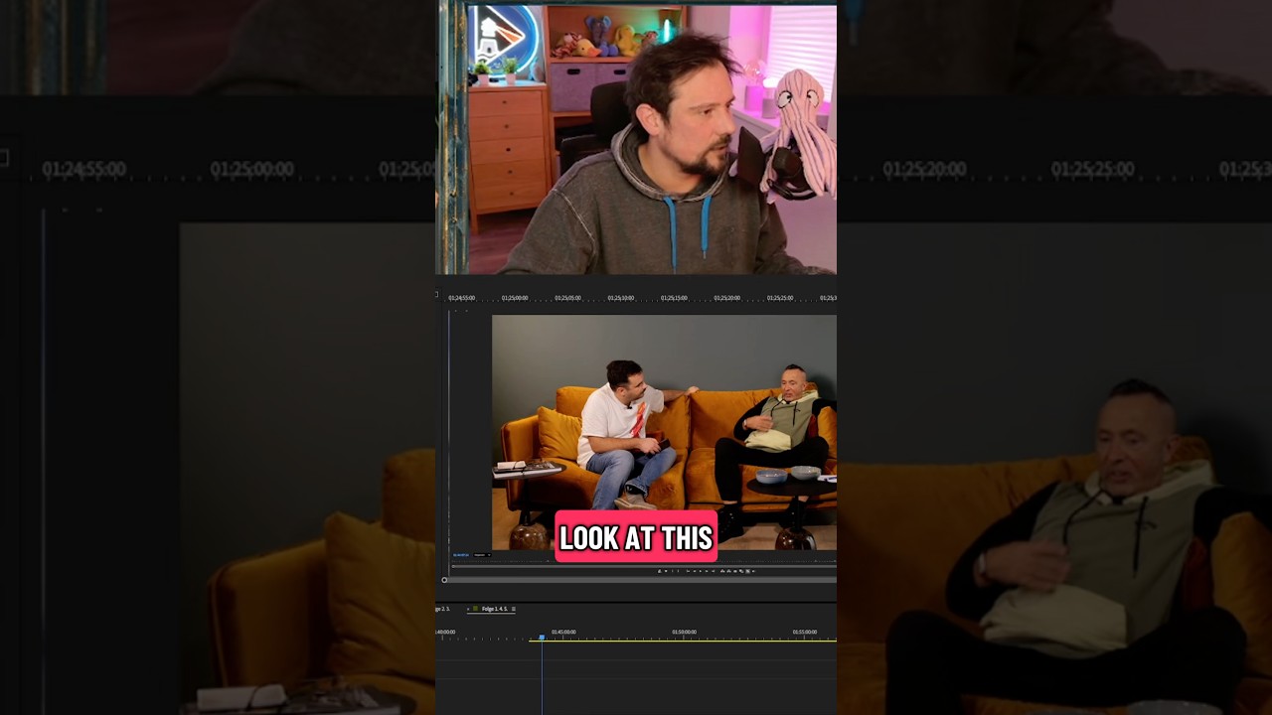
Task: Click the circular scroll bar handle below the monitor
Action: (x=444, y=580)
